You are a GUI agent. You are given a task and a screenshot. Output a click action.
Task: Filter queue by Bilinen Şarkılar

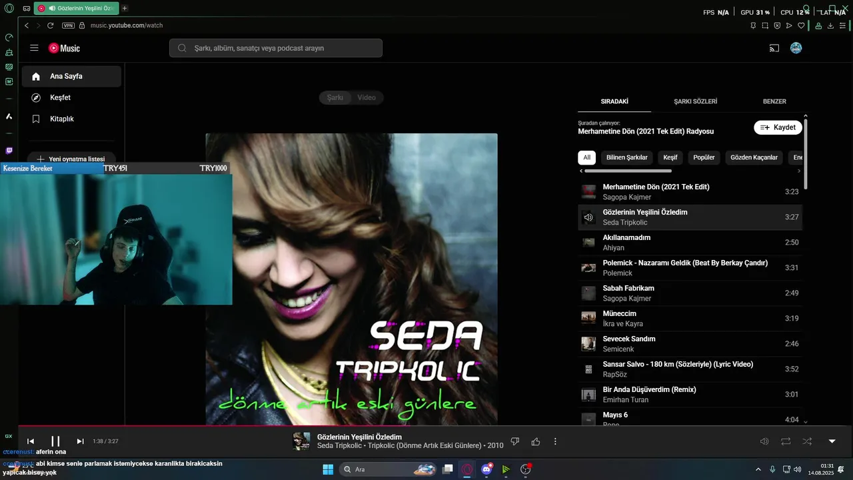pyautogui.click(x=626, y=157)
